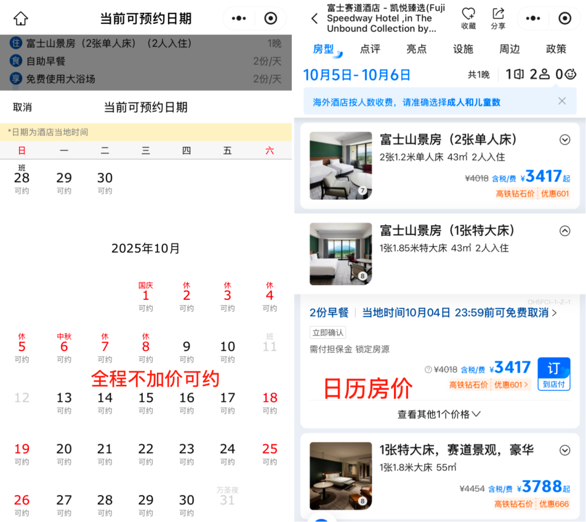Viewport: 586px width, 522px height.
Task: Select October 25 on calendar
Action: click(270, 454)
